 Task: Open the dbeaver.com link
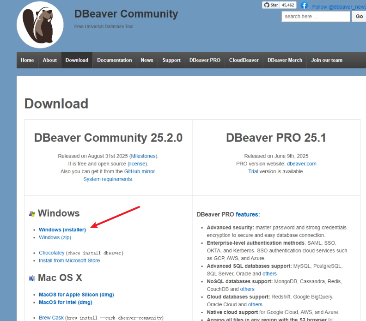tap(302, 164)
